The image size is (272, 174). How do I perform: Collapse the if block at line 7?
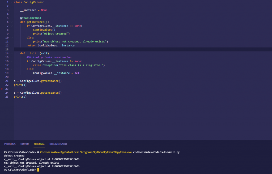[x=12, y=26]
